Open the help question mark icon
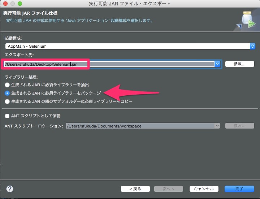 coord(10,189)
